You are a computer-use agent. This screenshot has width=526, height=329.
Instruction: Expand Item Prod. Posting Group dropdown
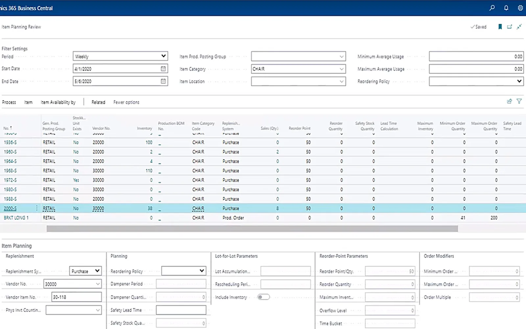[x=342, y=56]
